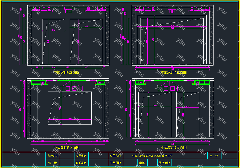Click the 联系电话 label cell
The width and height of the screenshot is (240, 168).
tap(81, 163)
